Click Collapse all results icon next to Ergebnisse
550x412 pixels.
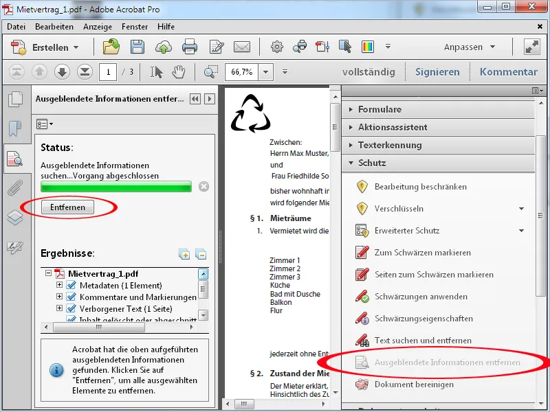(x=201, y=254)
